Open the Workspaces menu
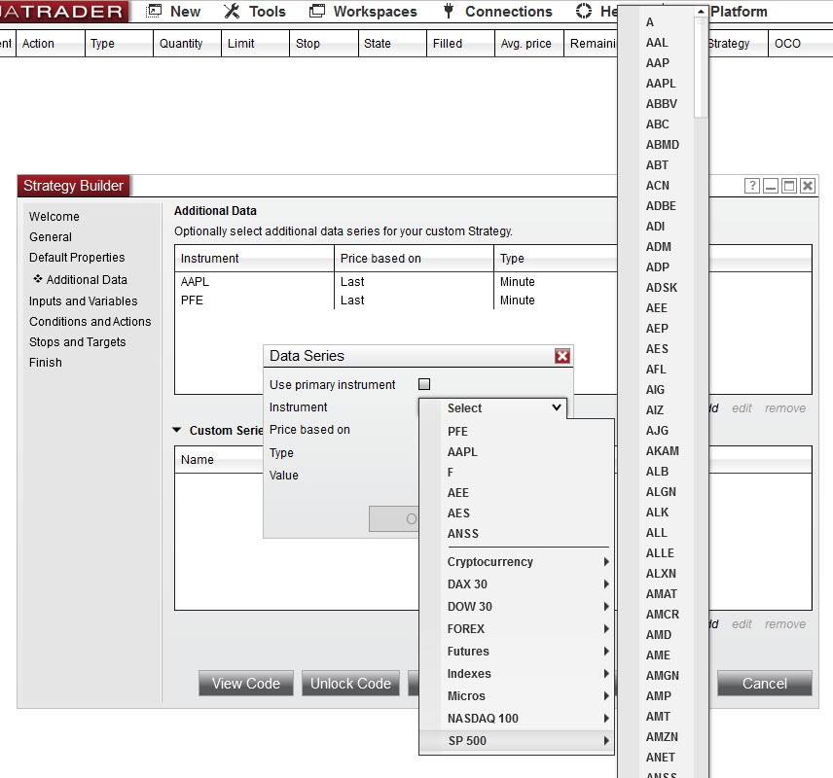Viewport: 833px width, 778px height. click(363, 11)
